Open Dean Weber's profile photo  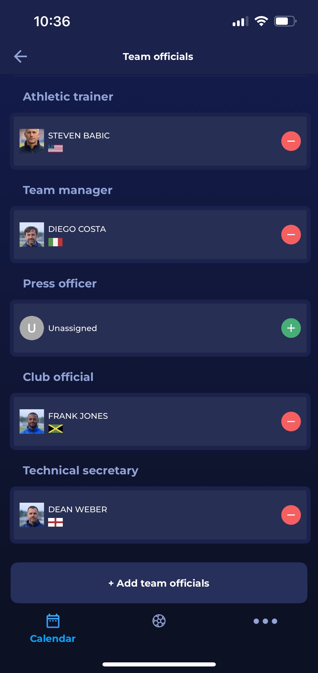click(x=32, y=515)
